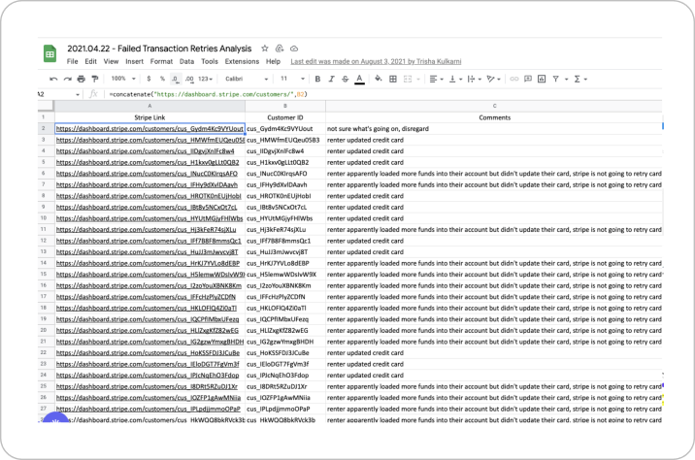Decrease decimal places

(x=176, y=79)
